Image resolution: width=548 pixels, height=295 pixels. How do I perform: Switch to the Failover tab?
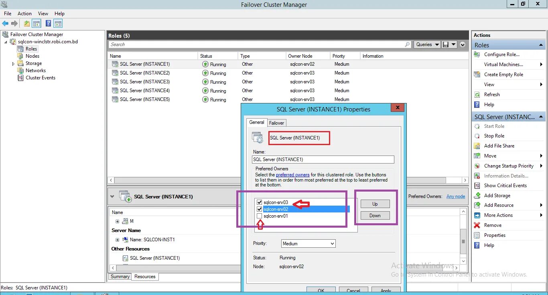tap(277, 123)
